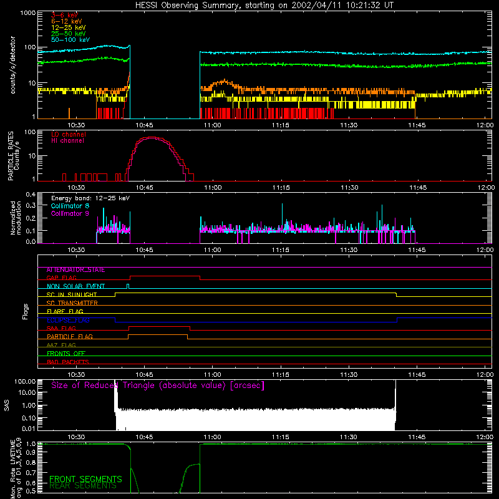Click the SAS axis label
Screen dimensions: 499x499
(7, 405)
